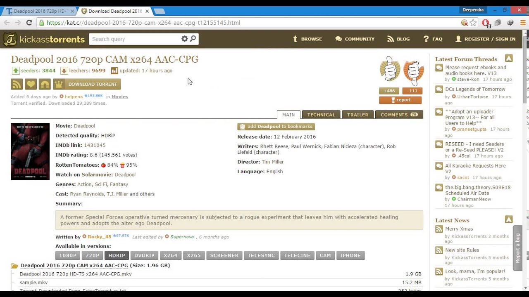Open Solarmovie Deadpool link
The width and height of the screenshot is (529, 297).
click(x=125, y=175)
